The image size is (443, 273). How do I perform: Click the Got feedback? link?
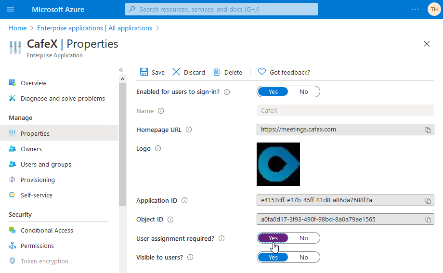pyautogui.click(x=290, y=72)
